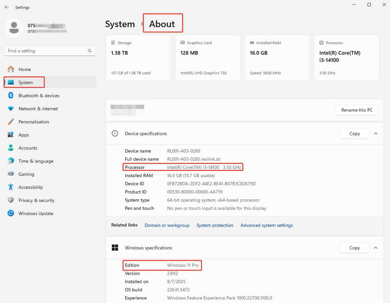Click the Windows logo by Windows specifications
The height and width of the screenshot is (303, 390).
click(115, 248)
